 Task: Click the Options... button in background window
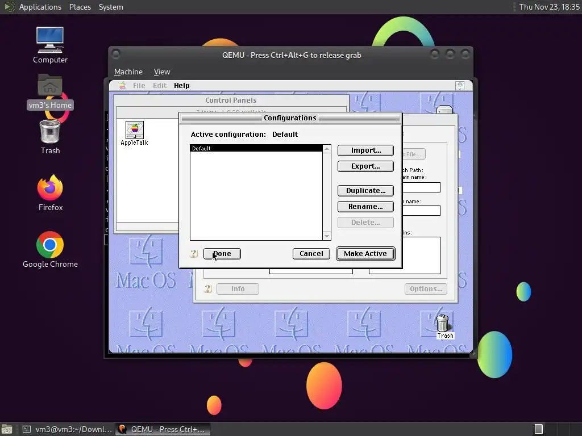(426, 289)
